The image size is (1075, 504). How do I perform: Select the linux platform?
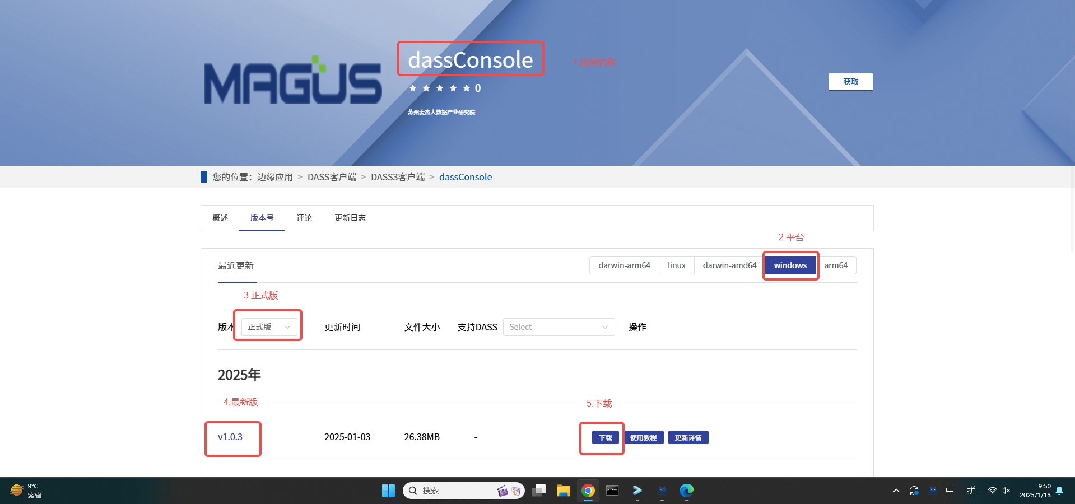(x=677, y=265)
